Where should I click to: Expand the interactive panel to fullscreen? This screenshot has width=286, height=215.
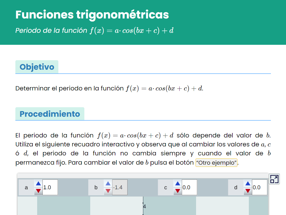click(x=274, y=179)
